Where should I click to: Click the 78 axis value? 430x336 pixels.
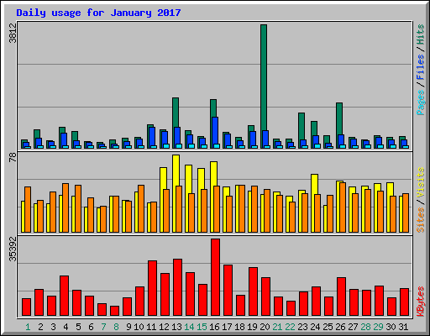13,158
